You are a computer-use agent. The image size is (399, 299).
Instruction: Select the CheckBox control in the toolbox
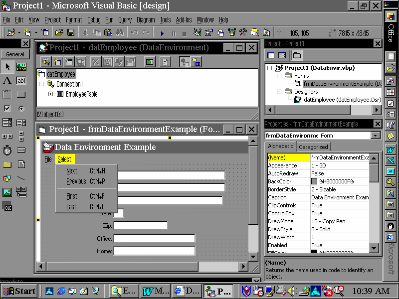coord(7,108)
